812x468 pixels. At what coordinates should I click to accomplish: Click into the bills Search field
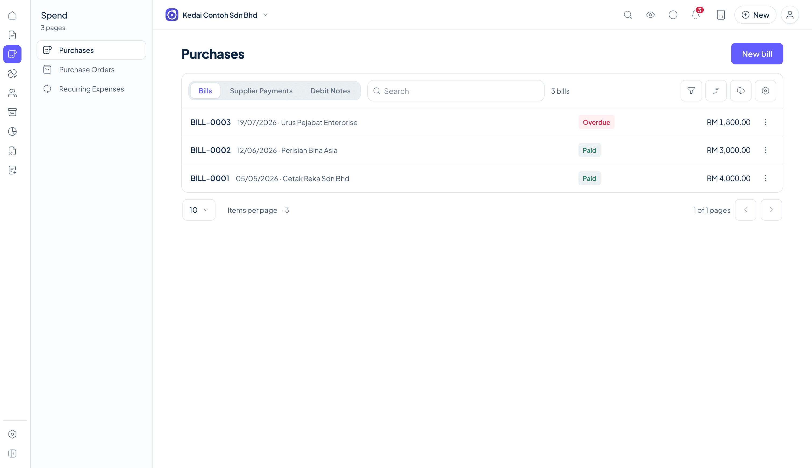456,91
